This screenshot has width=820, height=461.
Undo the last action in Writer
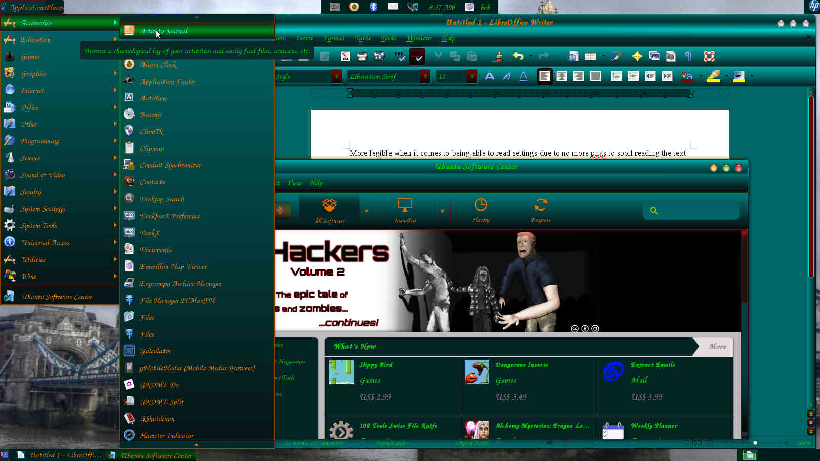tap(518, 56)
